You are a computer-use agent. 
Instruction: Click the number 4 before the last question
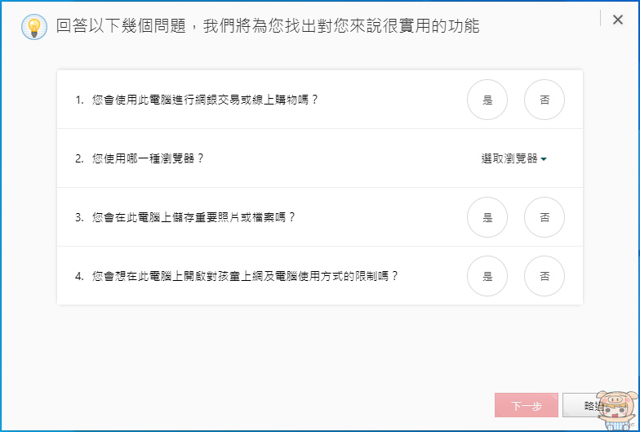click(78, 276)
